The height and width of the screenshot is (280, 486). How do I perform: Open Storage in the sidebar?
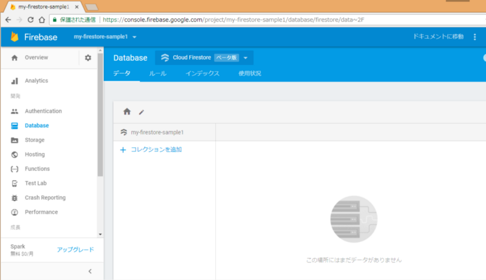click(x=35, y=140)
